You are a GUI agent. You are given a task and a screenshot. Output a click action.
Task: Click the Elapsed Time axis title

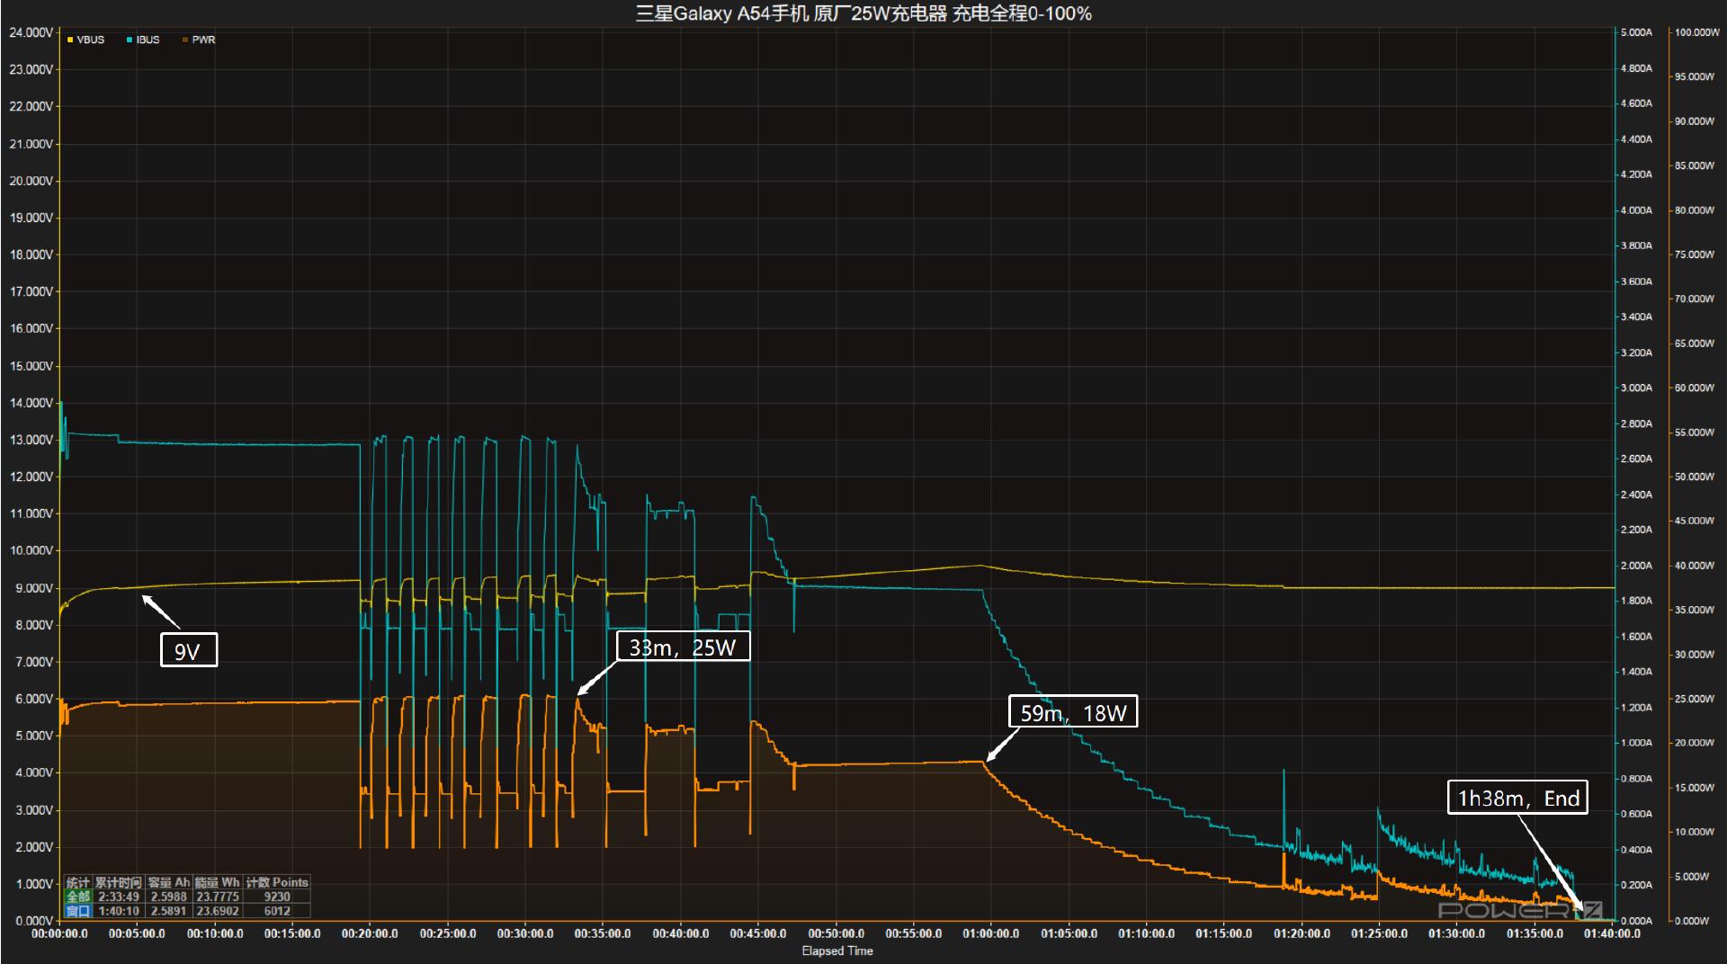pos(837,951)
